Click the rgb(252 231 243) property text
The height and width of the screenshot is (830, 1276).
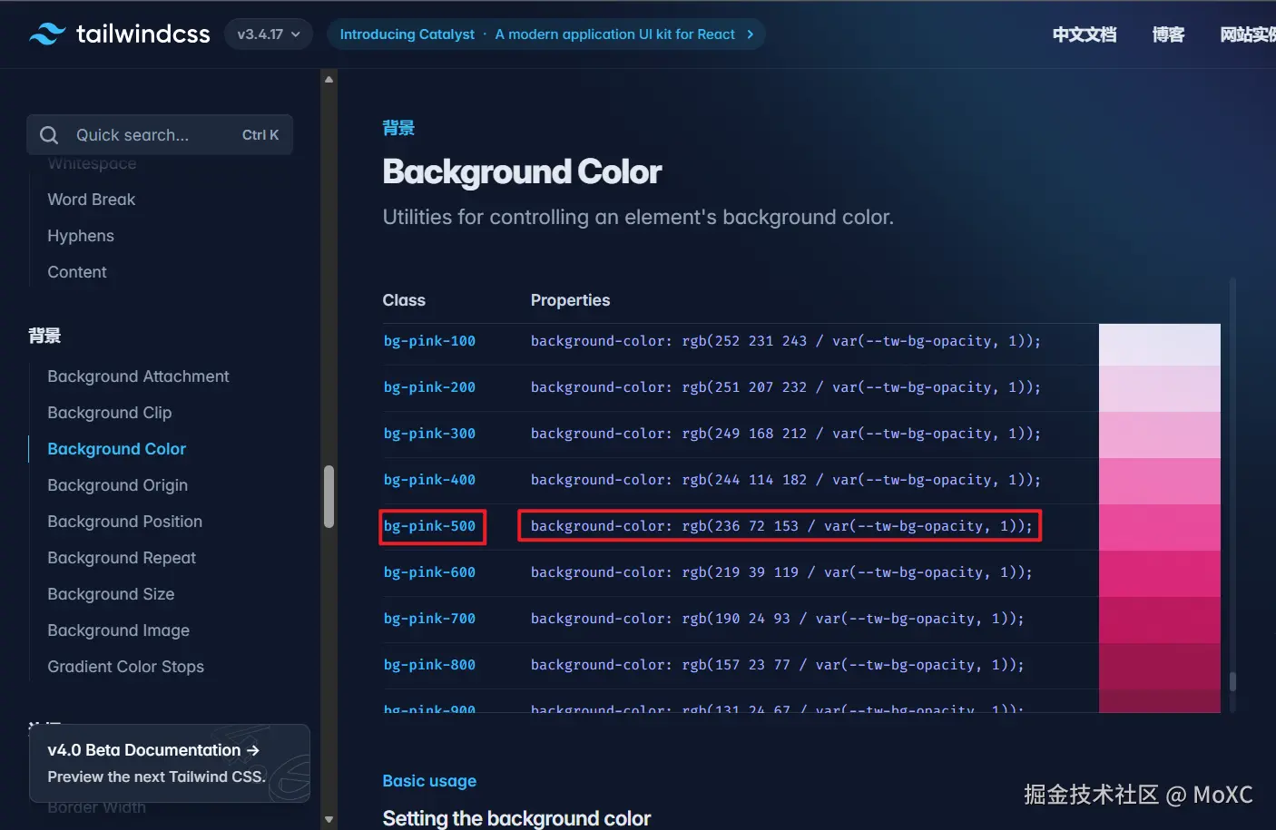[786, 341]
